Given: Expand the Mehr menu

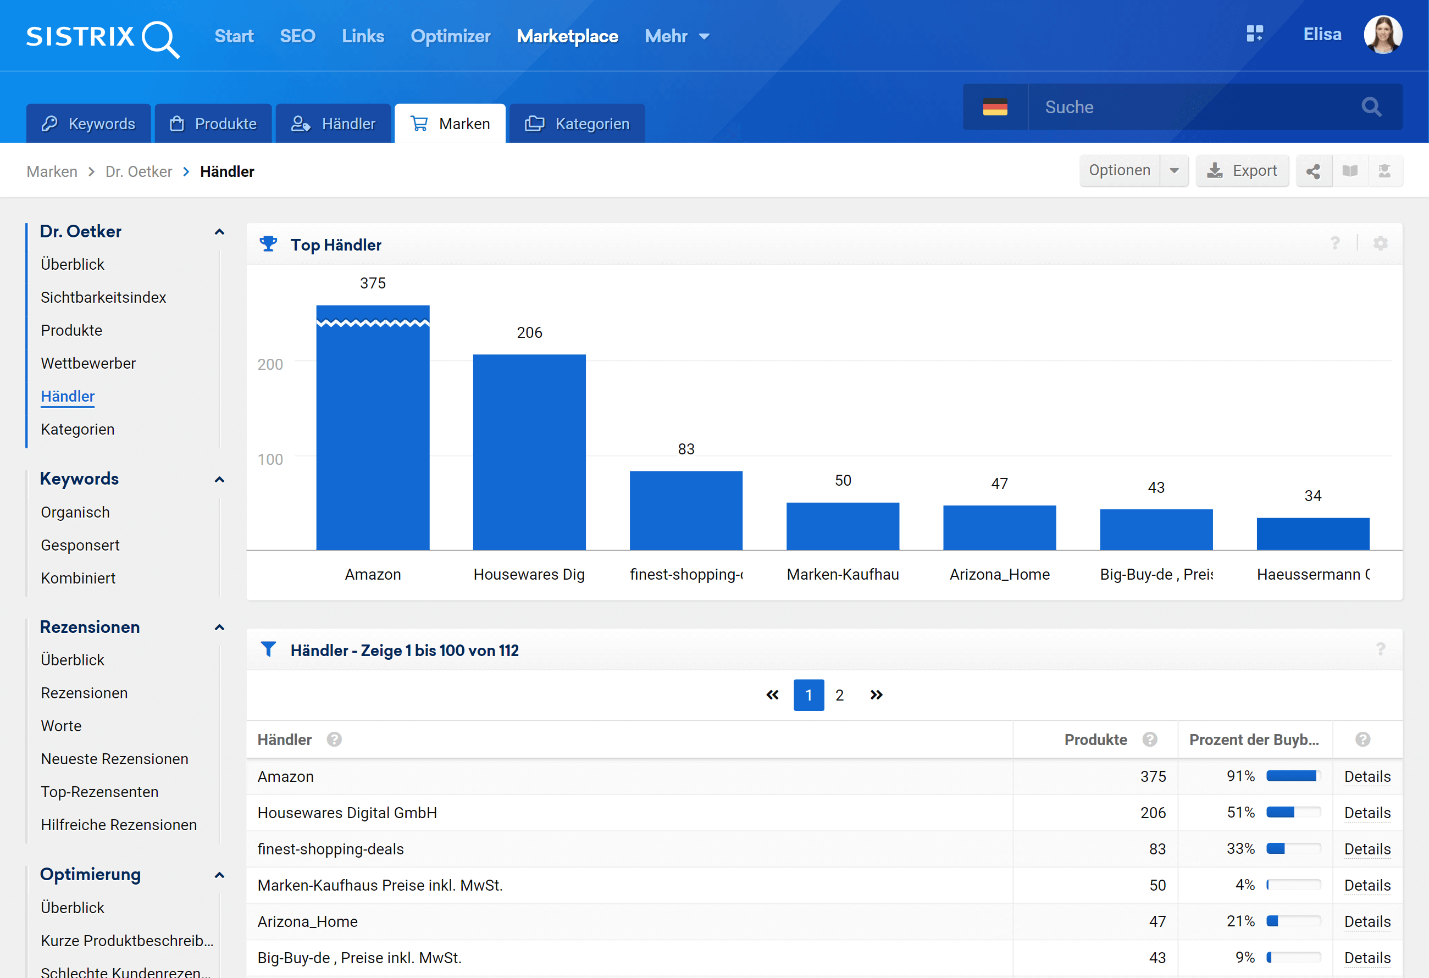Looking at the screenshot, I should tap(677, 36).
